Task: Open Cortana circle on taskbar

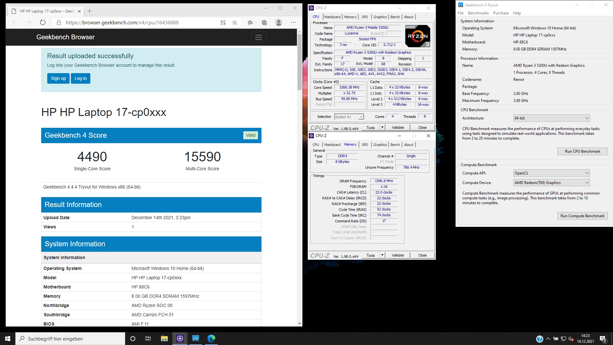Action: pos(133,339)
